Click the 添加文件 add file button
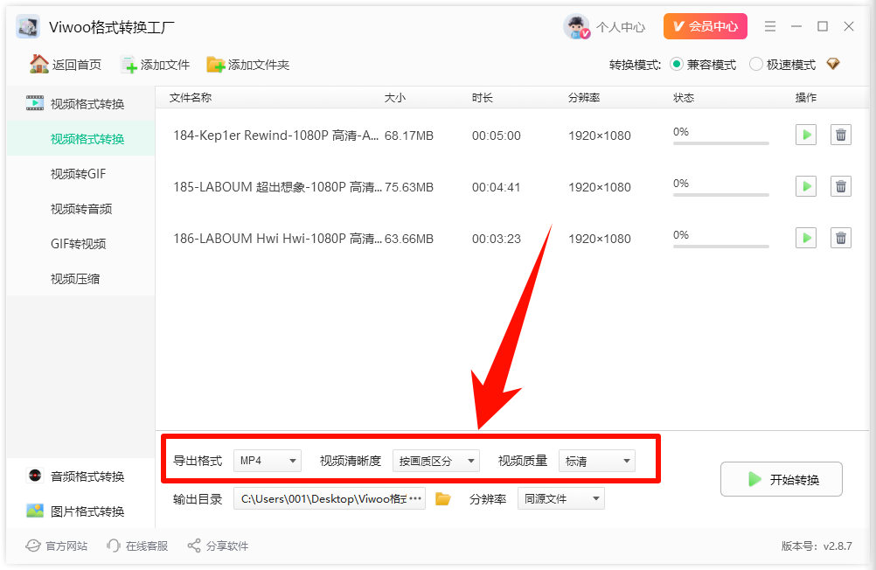Viewport: 876px width, 570px height. (x=156, y=65)
